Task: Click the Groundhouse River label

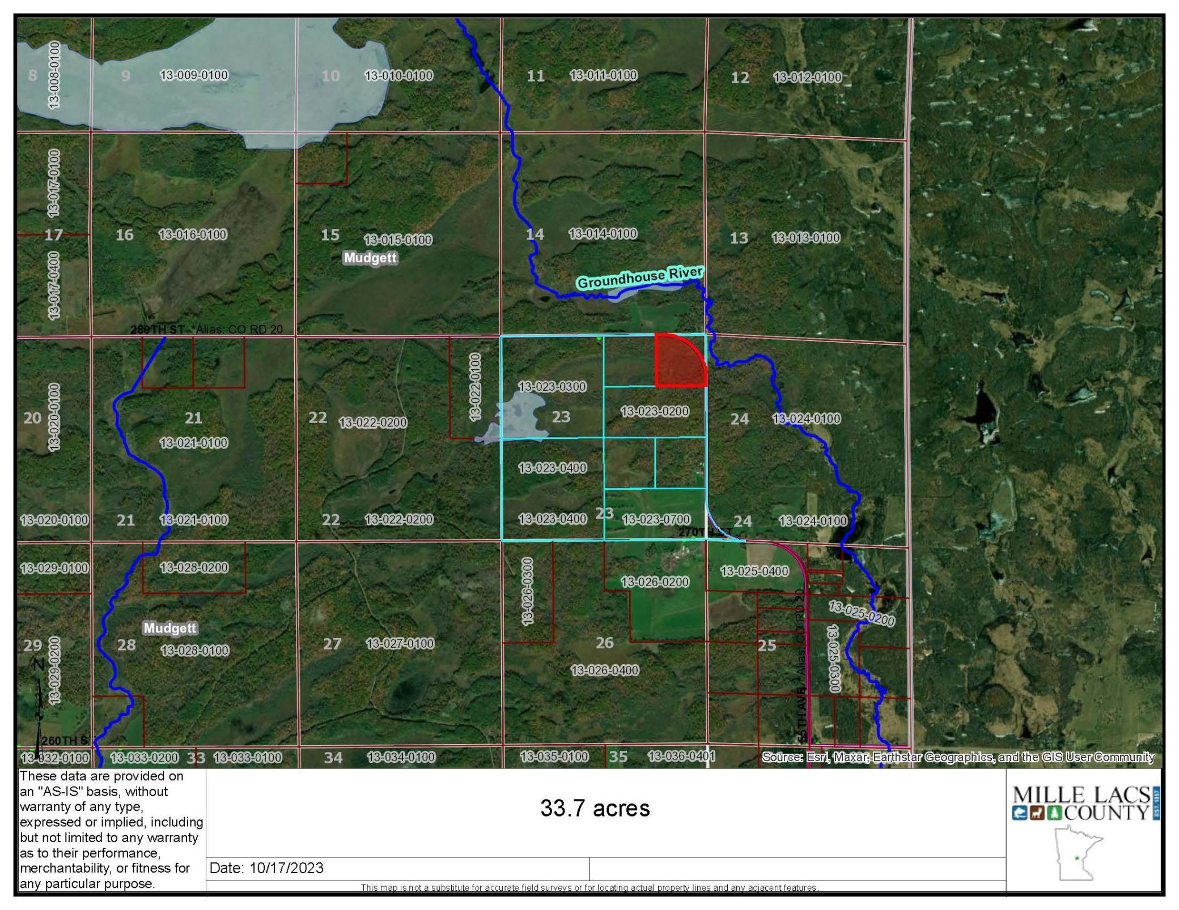Action: pyautogui.click(x=640, y=277)
